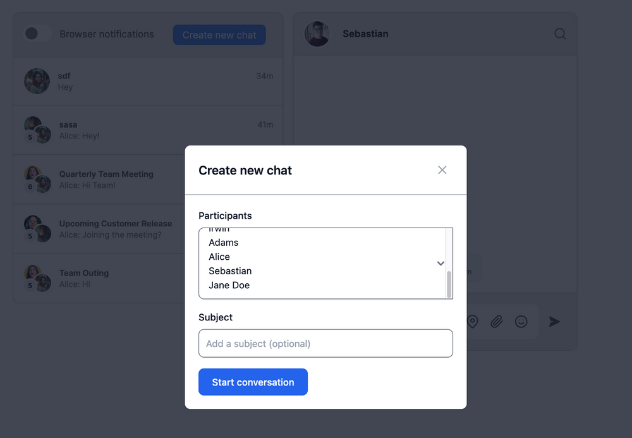Click the sdf conversation avatar
Screen dimensions: 632x438
[x=36, y=81]
